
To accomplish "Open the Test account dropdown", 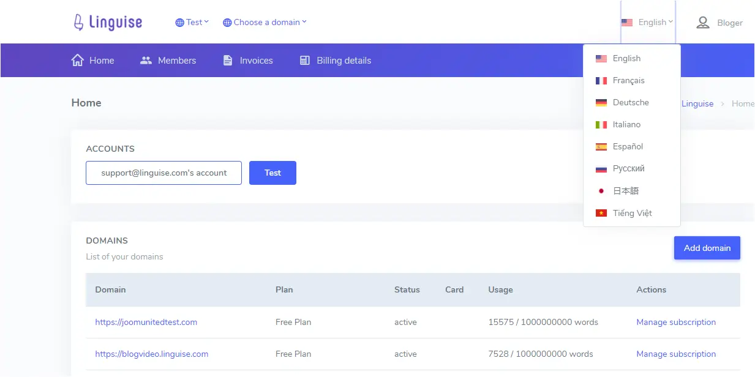I will (192, 22).
